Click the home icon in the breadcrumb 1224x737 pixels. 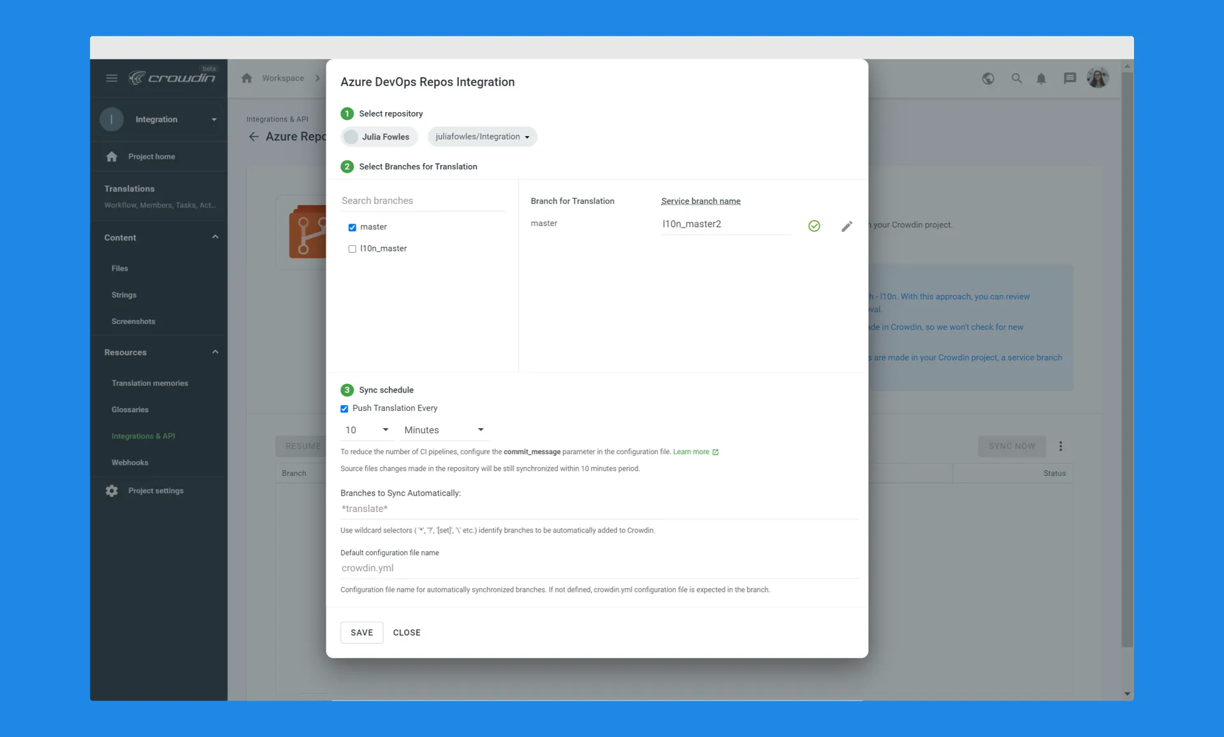pyautogui.click(x=247, y=78)
